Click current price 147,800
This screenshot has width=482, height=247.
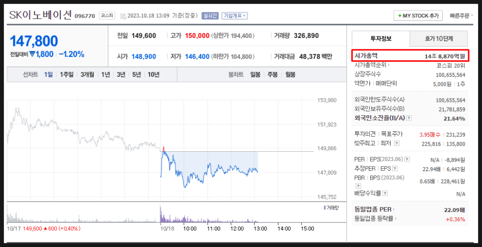[x=34, y=41]
